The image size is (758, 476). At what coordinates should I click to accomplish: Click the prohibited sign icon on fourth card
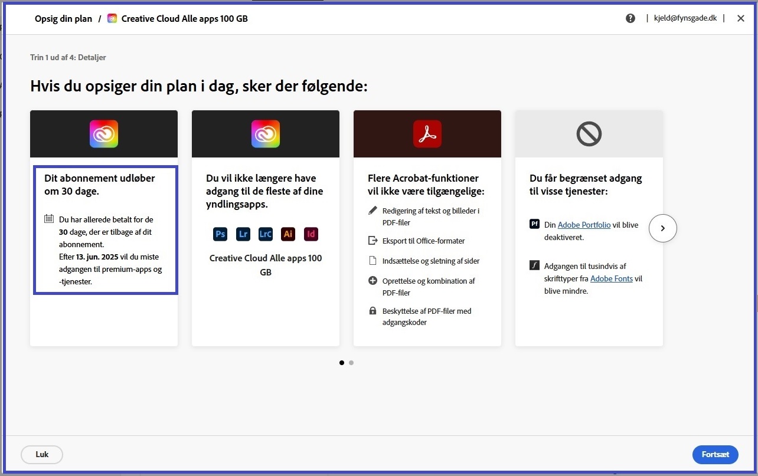[x=589, y=134]
